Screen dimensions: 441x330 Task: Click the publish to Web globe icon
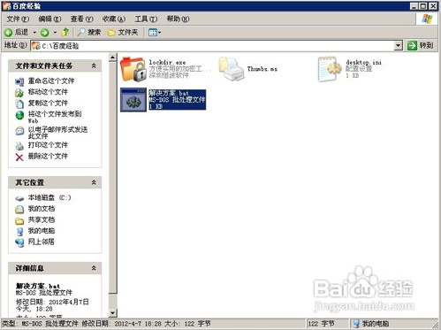click(x=19, y=115)
